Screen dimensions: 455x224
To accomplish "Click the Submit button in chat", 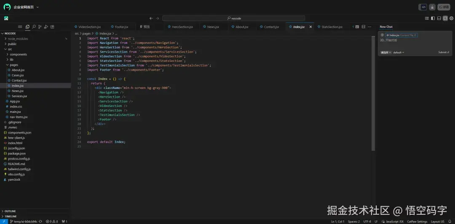I will coord(444,53).
